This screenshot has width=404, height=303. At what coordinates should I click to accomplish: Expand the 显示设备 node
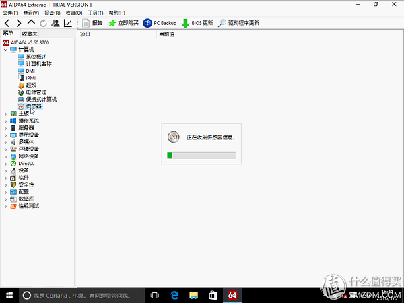click(x=5, y=135)
